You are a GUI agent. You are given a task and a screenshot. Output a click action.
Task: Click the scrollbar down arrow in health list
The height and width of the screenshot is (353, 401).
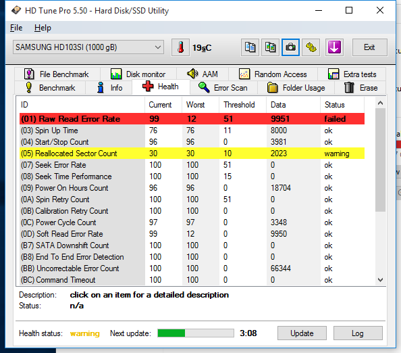point(380,280)
